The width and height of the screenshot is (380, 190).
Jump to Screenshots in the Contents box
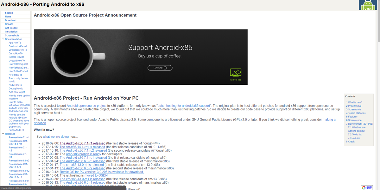click(354, 109)
